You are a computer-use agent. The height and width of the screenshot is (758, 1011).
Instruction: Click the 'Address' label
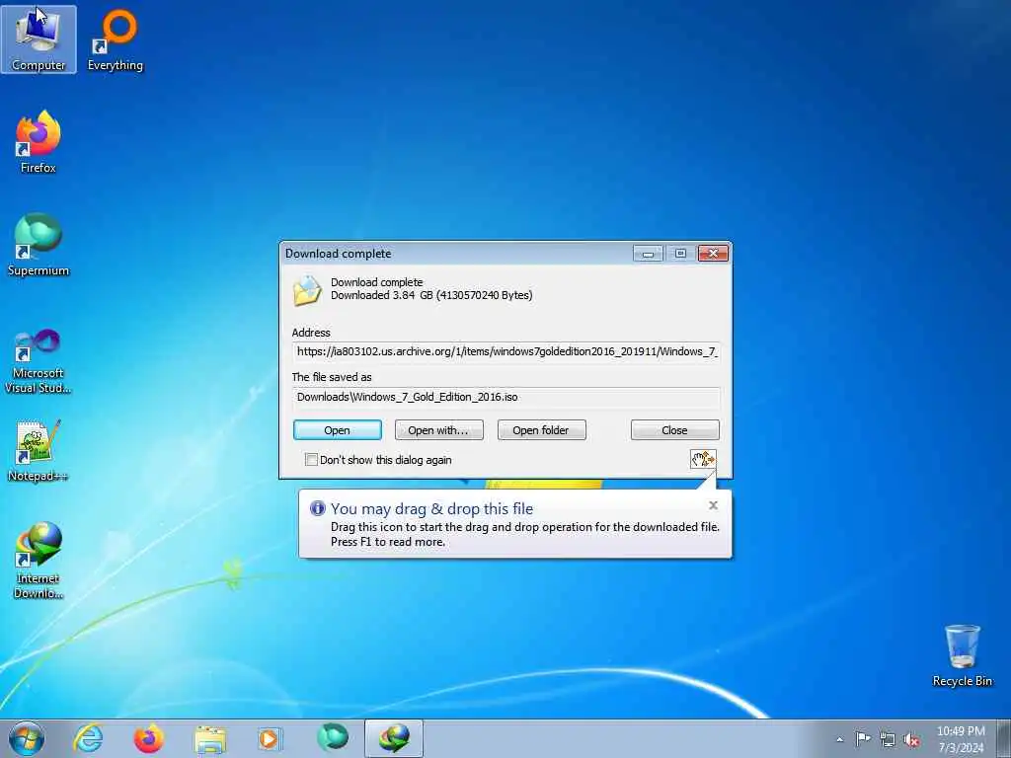(x=311, y=333)
